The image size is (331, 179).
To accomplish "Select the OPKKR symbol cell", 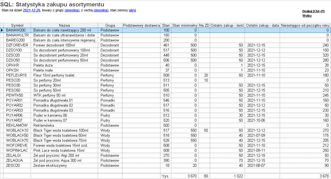I will 17,65.
